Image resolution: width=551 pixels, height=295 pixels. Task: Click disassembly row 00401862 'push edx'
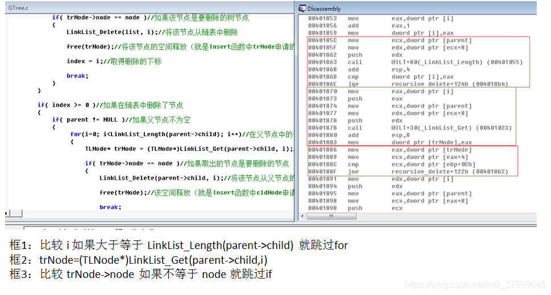(355, 55)
